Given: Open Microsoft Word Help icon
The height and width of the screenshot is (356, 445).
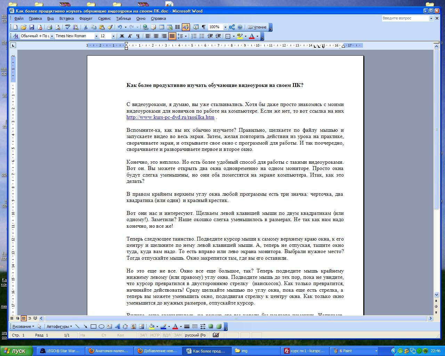Looking at the screenshot, I should tap(240, 27).
